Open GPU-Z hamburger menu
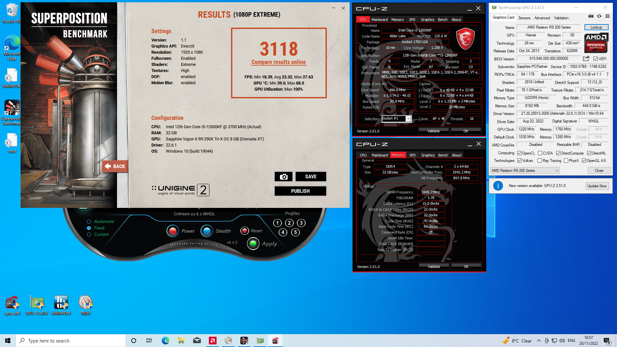The image size is (617, 347). click(607, 16)
